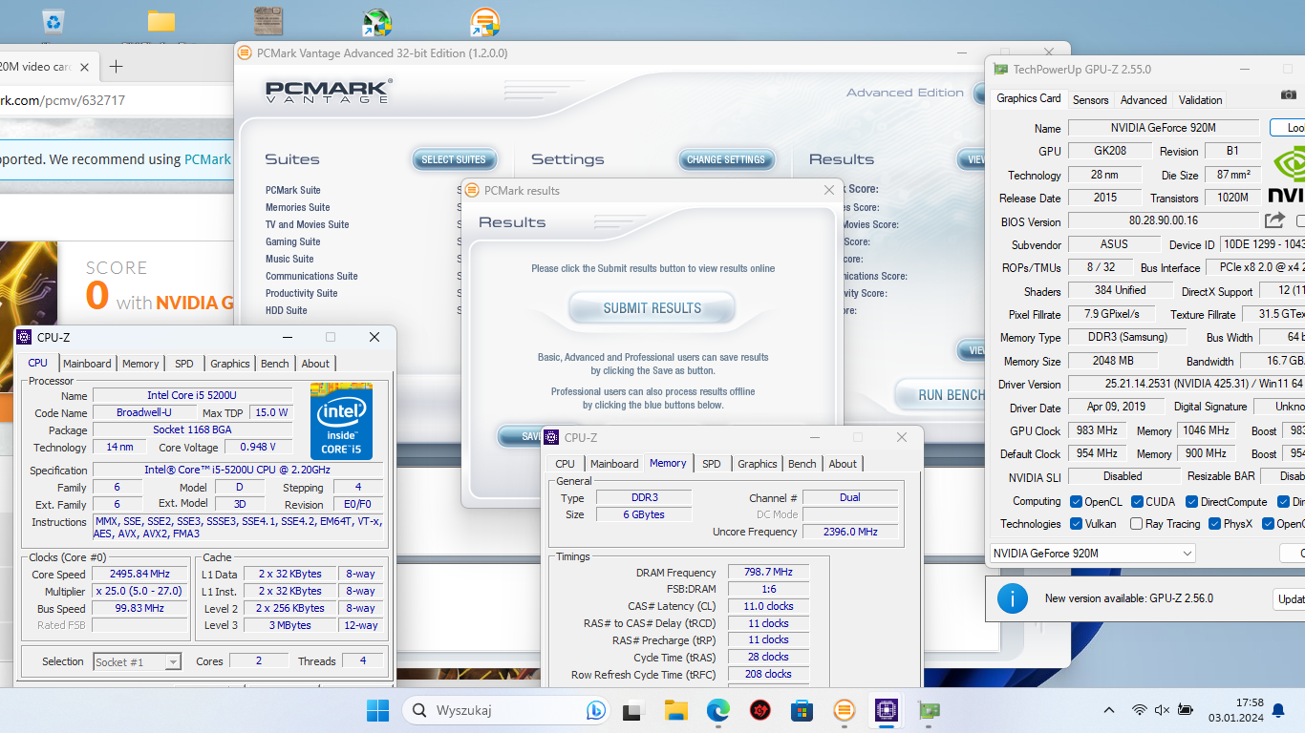Toggle the Ray Tracing checkbox in GPU-Z
The width and height of the screenshot is (1305, 733).
(x=1136, y=524)
